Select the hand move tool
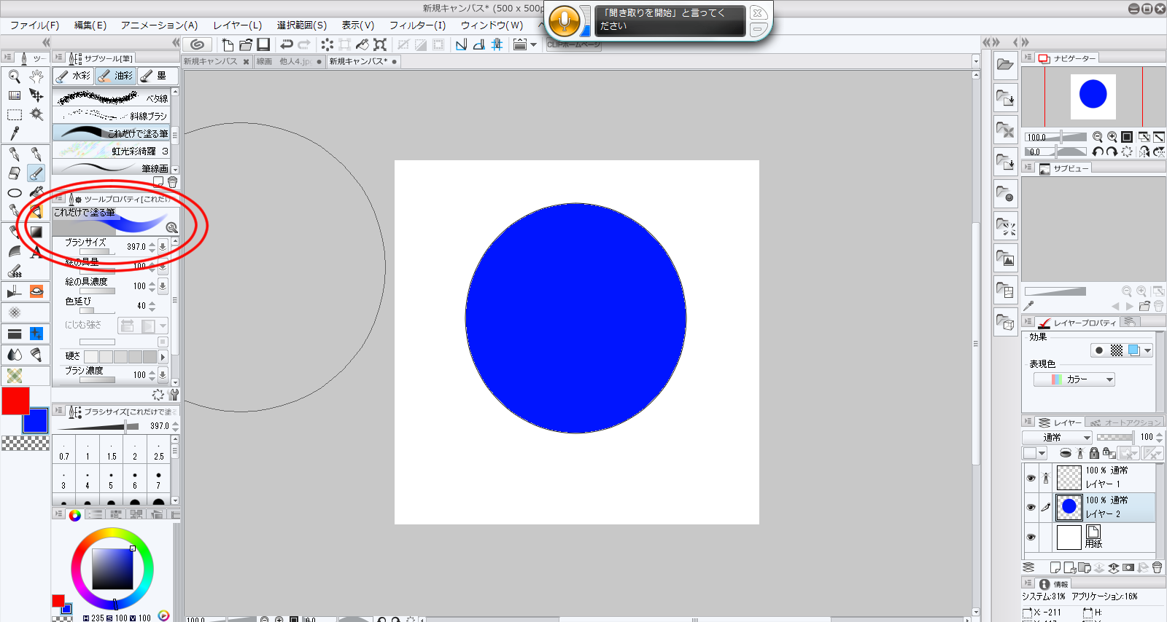Screen dimensions: 1167x622 click(x=36, y=76)
